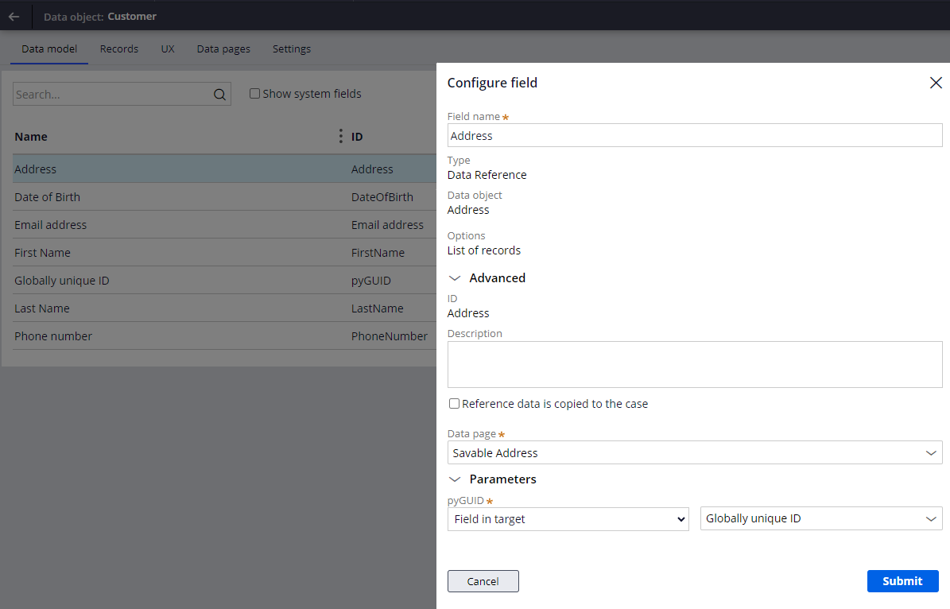
Task: Submit the field configuration
Action: (902, 581)
